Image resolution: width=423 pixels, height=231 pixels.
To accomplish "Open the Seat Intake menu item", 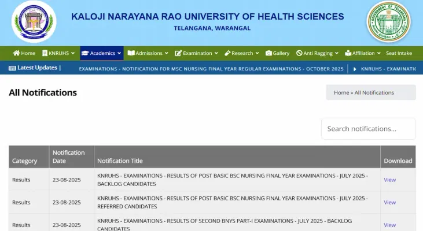I will coord(399,53).
